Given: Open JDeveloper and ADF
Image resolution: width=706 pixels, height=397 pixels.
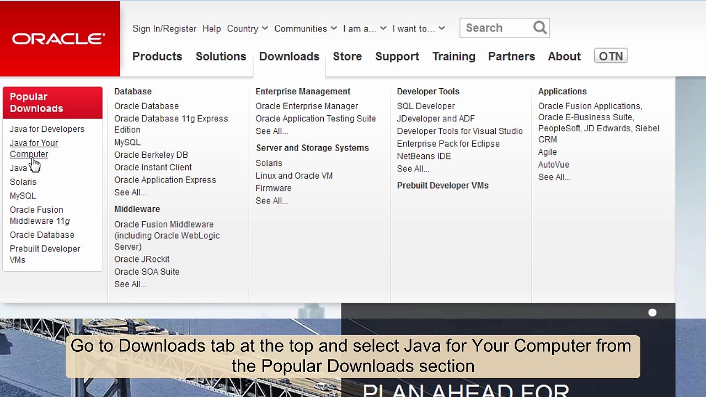Looking at the screenshot, I should click(436, 119).
